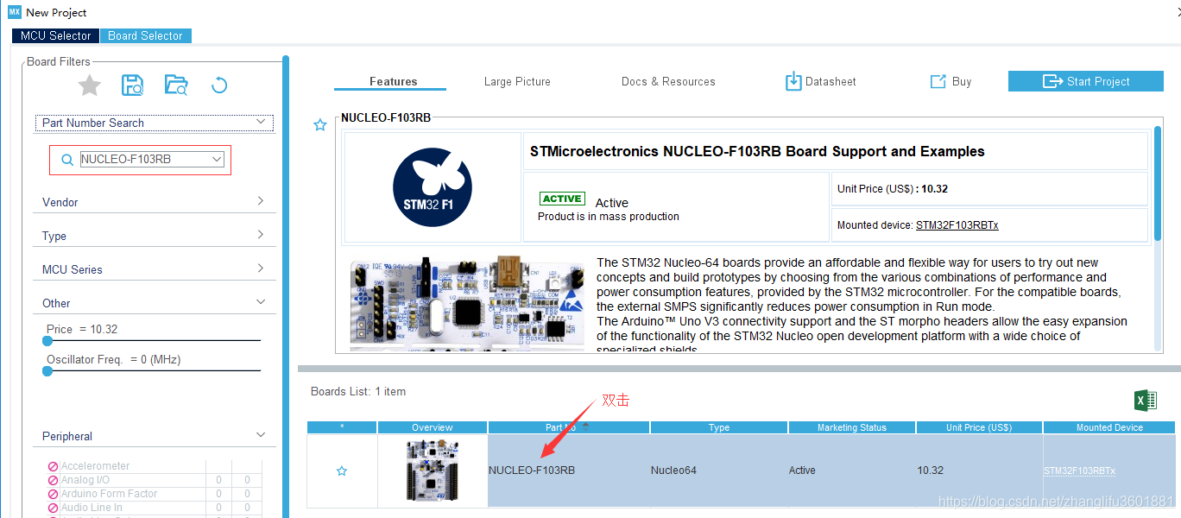Click the Buy external link icon
This screenshot has height=518, width=1181.
pyautogui.click(x=938, y=81)
